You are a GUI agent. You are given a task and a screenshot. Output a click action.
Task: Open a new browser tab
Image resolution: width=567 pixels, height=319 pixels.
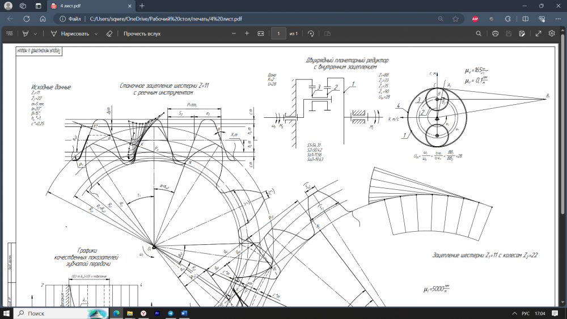click(x=142, y=6)
